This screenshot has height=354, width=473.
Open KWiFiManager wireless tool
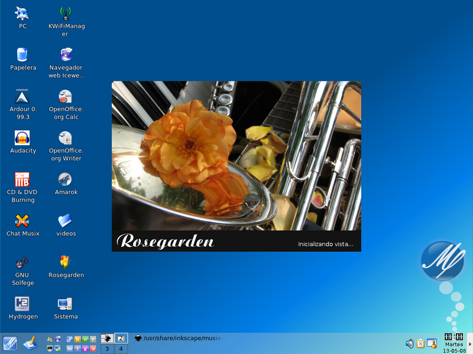[x=65, y=14]
